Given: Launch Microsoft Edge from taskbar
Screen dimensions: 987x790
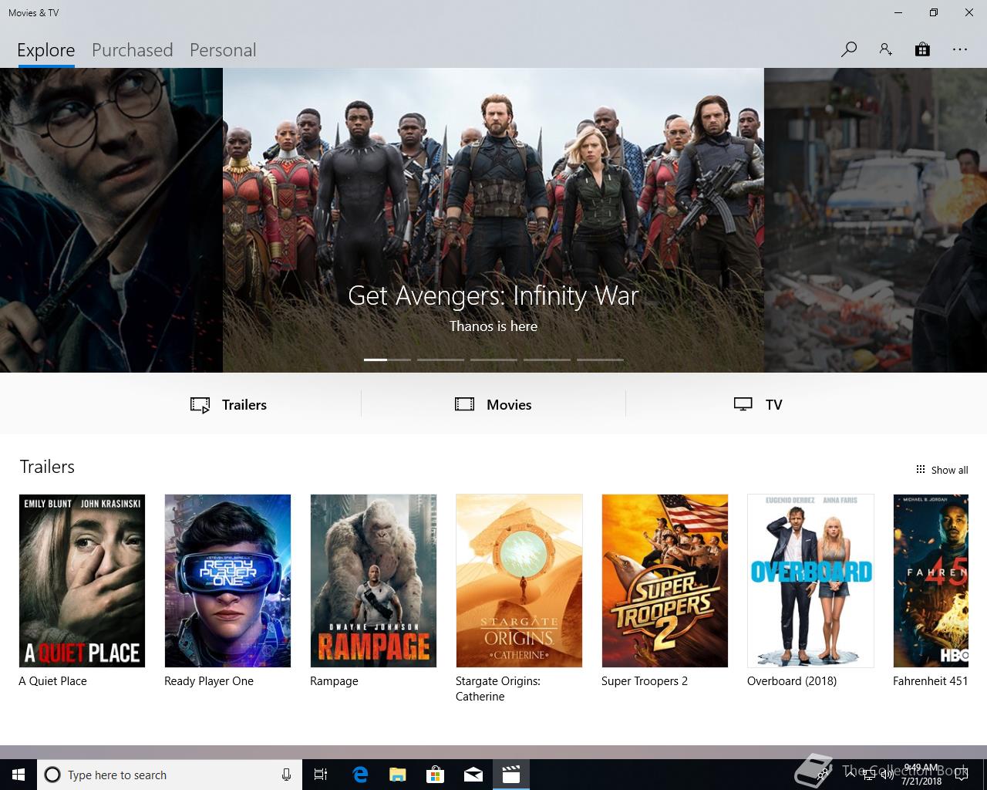Looking at the screenshot, I should coord(360,775).
